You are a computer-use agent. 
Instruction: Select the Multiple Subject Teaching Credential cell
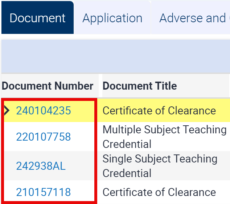164,137
